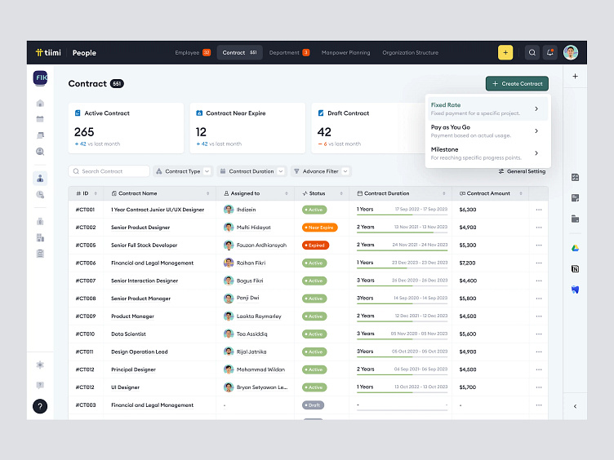This screenshot has height=460, width=614.
Task: Click the yellow plus quick-add button
Action: tap(505, 52)
